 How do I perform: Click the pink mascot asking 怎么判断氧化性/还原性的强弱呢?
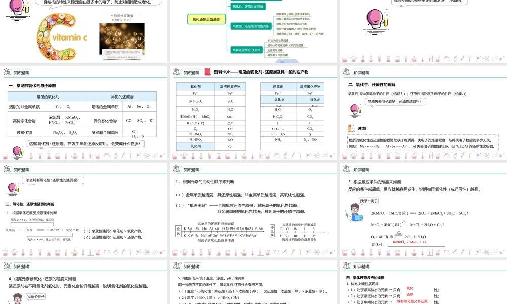14,188
